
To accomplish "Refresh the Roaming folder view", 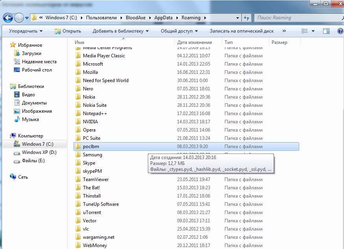I will [x=247, y=18].
